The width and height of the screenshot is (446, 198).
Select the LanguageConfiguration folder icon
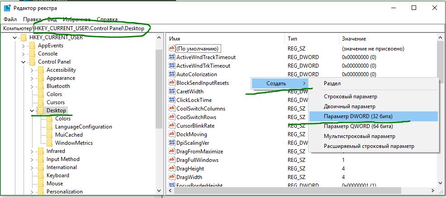click(x=49, y=127)
